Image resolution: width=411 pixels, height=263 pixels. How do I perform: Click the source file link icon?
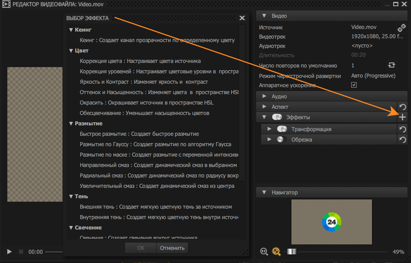pos(402,28)
